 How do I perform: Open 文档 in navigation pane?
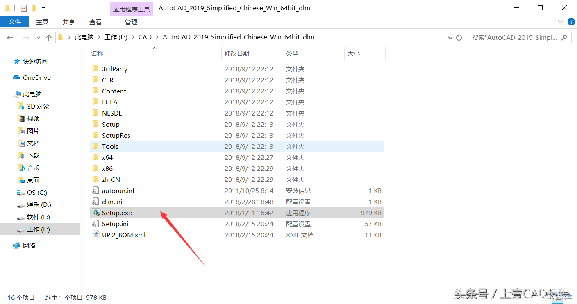(29, 143)
